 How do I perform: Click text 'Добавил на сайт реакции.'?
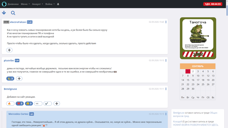coord(21,97)
